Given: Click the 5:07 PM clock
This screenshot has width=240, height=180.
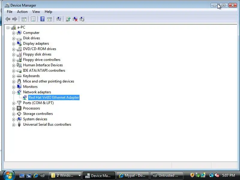Looking at the screenshot, I should pyautogui.click(x=229, y=175).
